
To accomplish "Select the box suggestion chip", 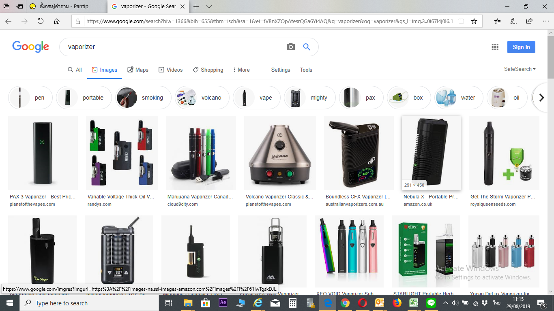I will [409, 98].
